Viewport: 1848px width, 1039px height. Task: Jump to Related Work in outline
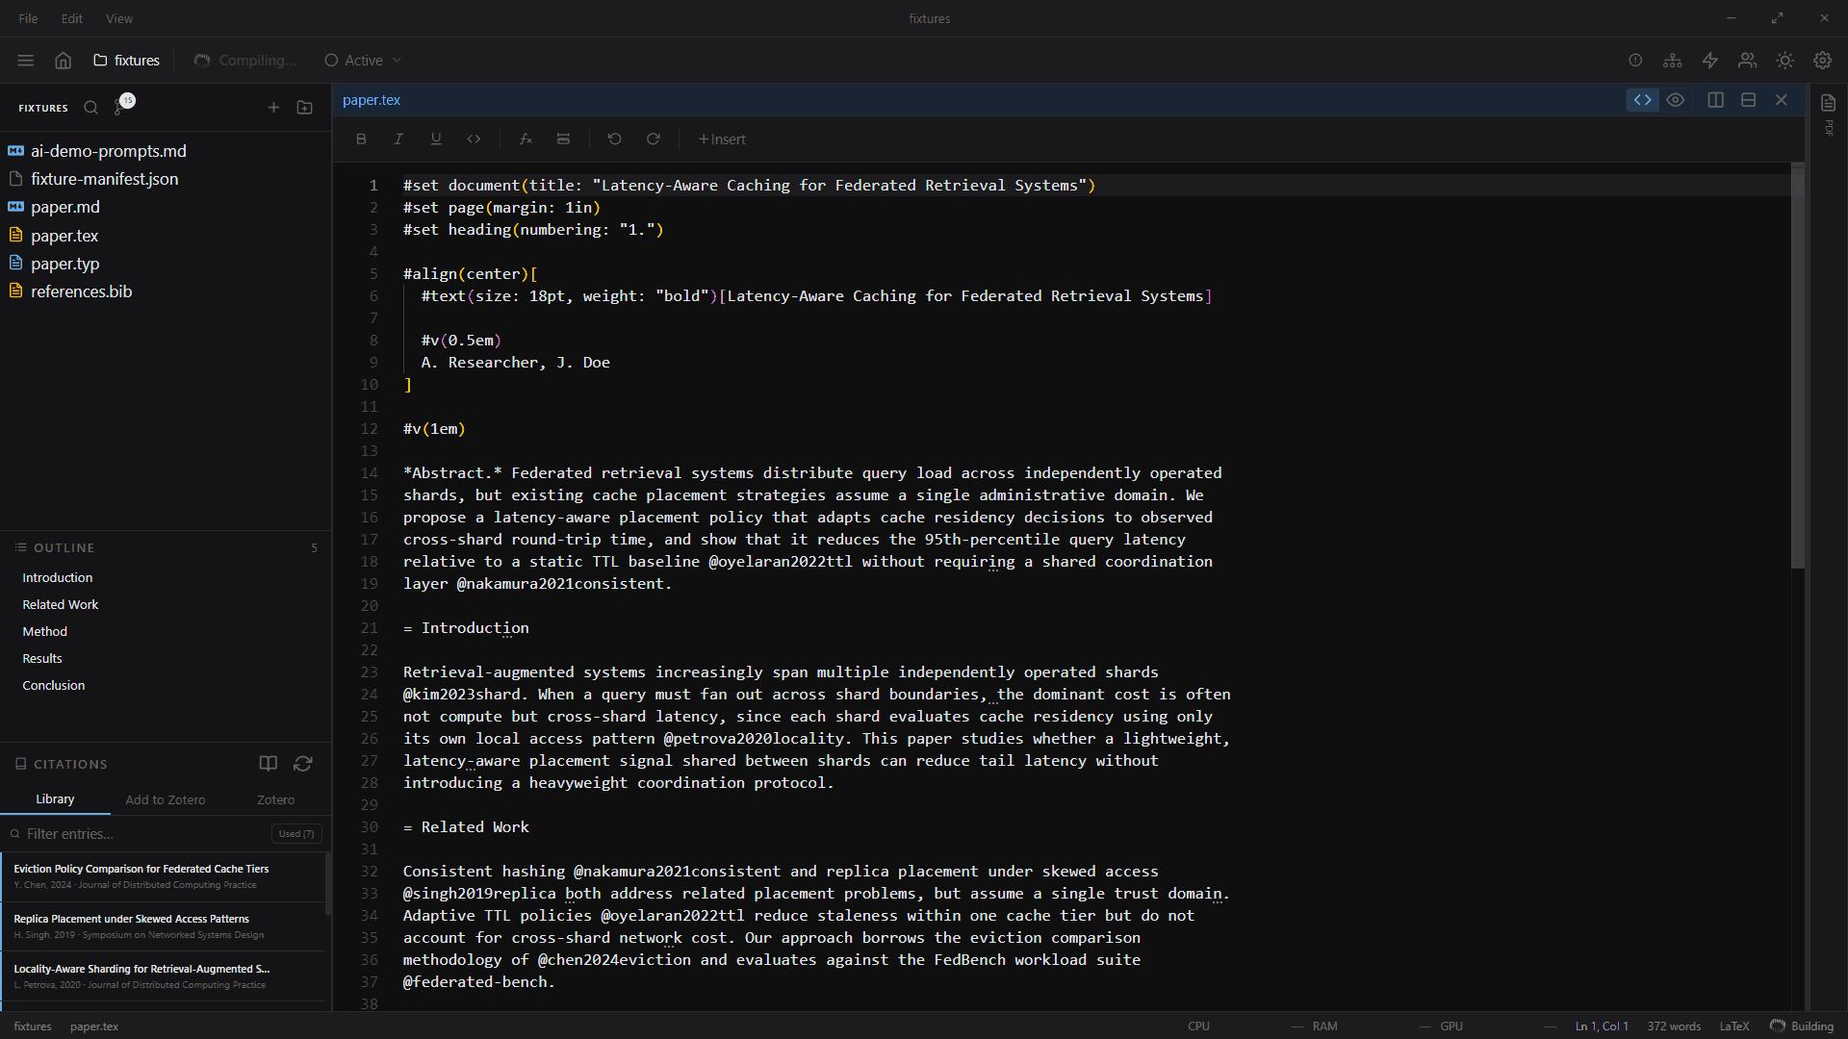(61, 604)
